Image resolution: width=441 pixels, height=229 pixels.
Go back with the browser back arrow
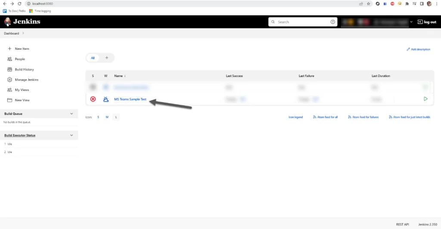[5, 3]
